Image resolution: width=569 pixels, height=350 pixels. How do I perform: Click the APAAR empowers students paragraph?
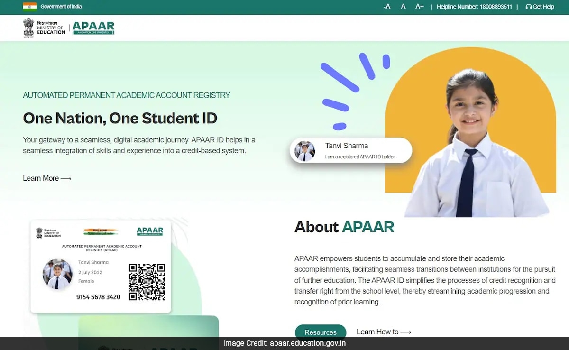pyautogui.click(x=425, y=280)
